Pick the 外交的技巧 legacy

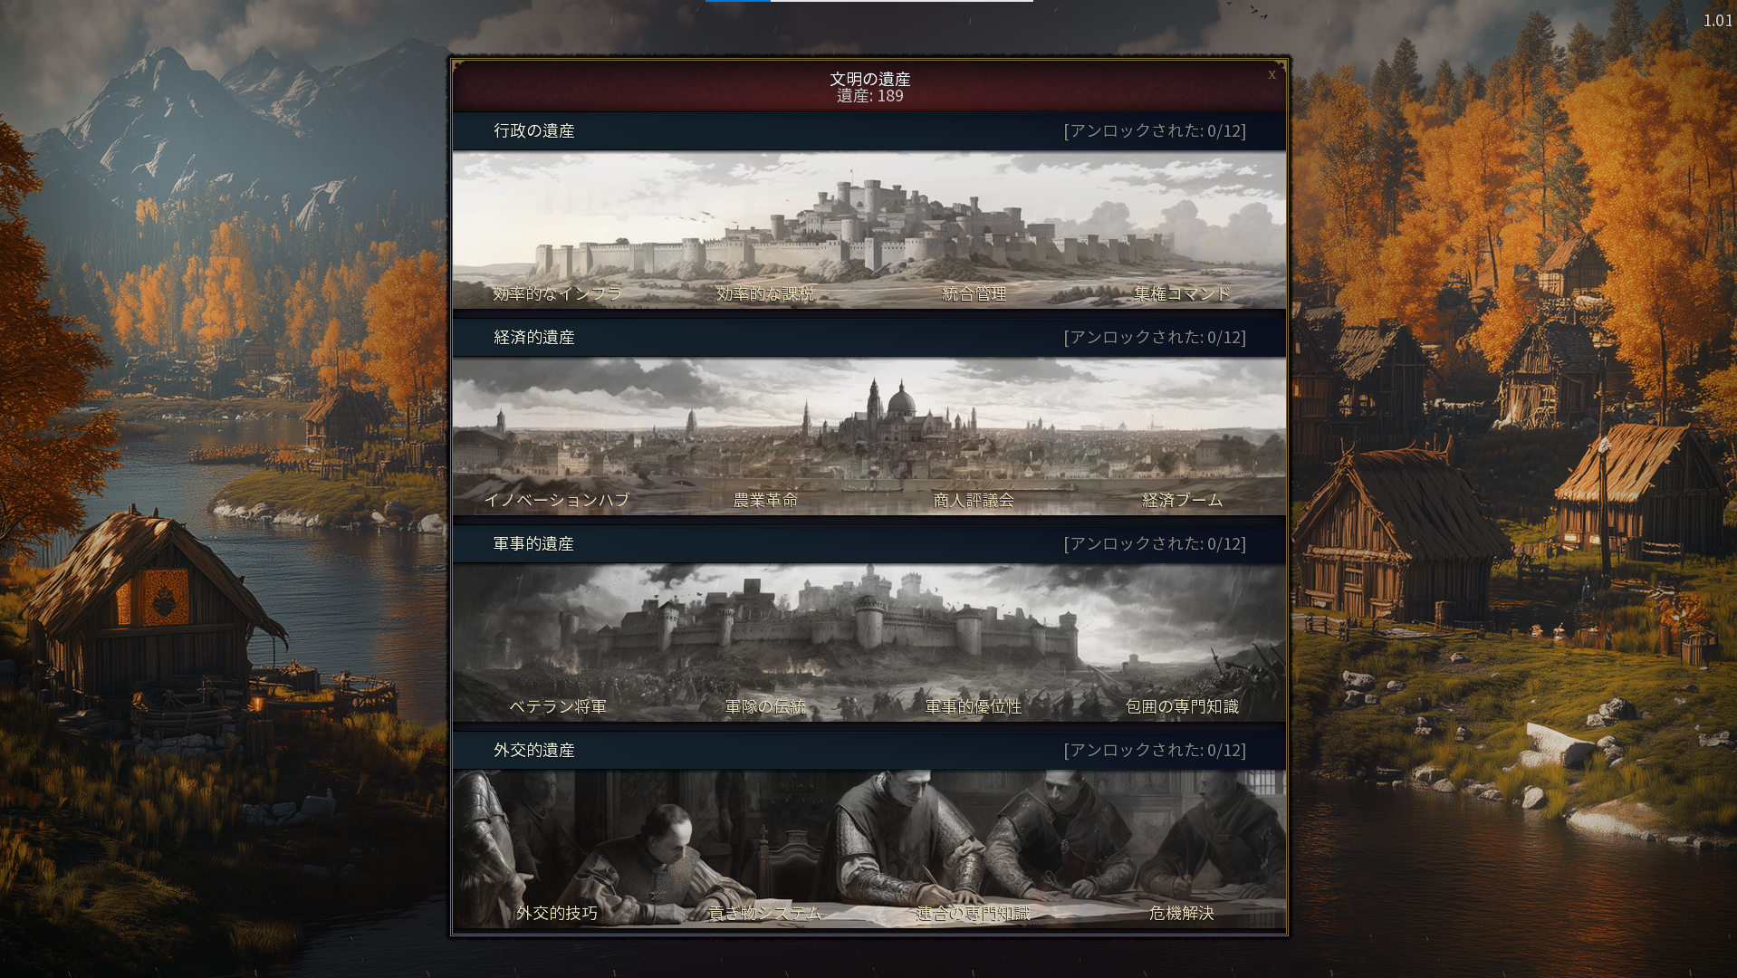click(557, 913)
